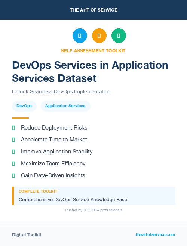
Task: Click THE ART OF SERVICE header title
Action: pyautogui.click(x=93, y=10)
